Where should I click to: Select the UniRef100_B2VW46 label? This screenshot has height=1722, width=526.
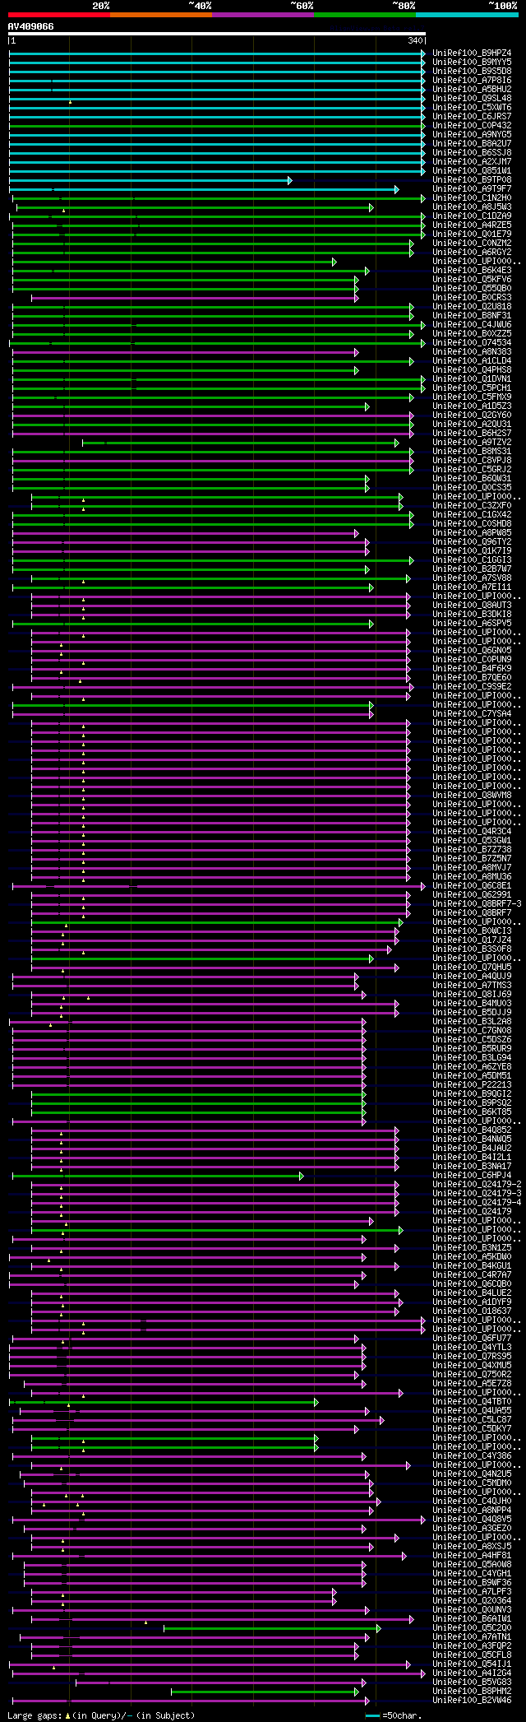[472, 1700]
